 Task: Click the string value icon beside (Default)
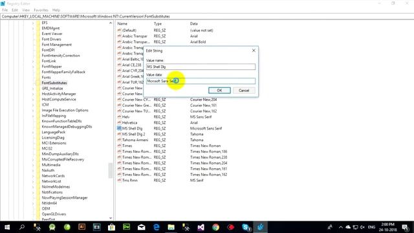(119, 30)
